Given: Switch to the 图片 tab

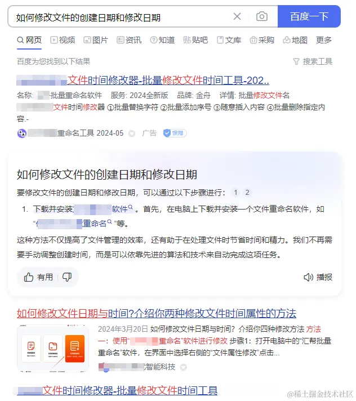Looking at the screenshot, I should 96,40.
